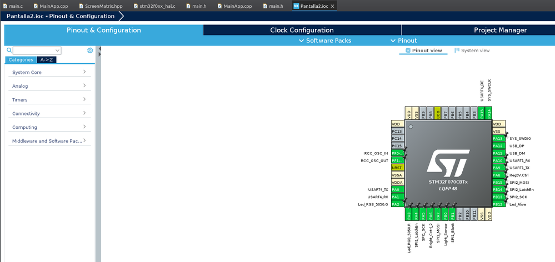555x262 pixels.
Task: Click the USART4_DE pin label text
Action: click(x=482, y=91)
